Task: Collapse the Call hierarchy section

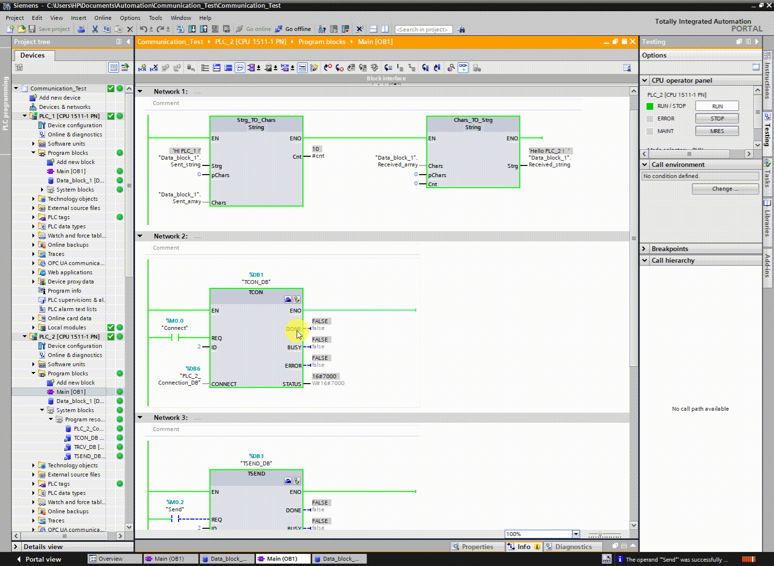Action: point(644,260)
